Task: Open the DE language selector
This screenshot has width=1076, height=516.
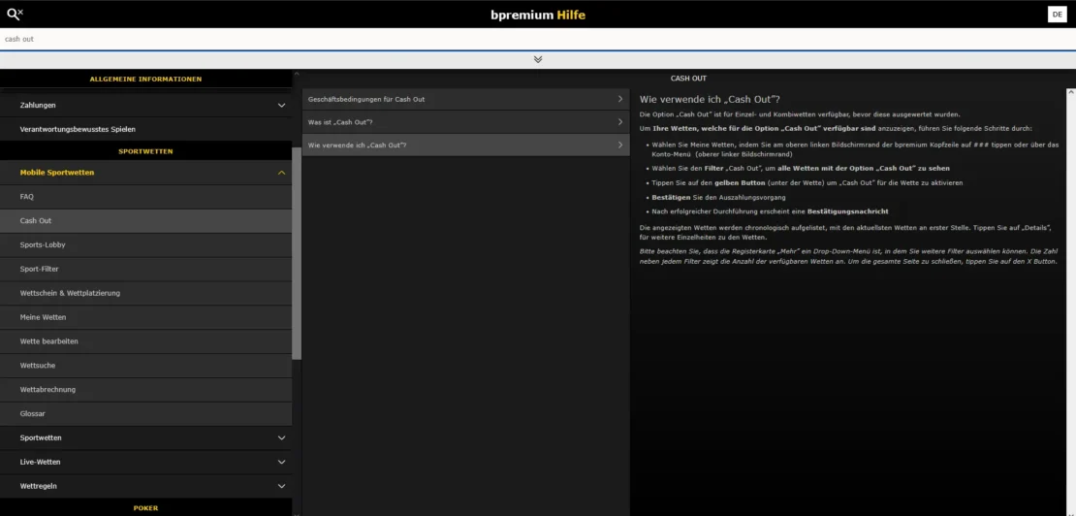Action: coord(1057,15)
